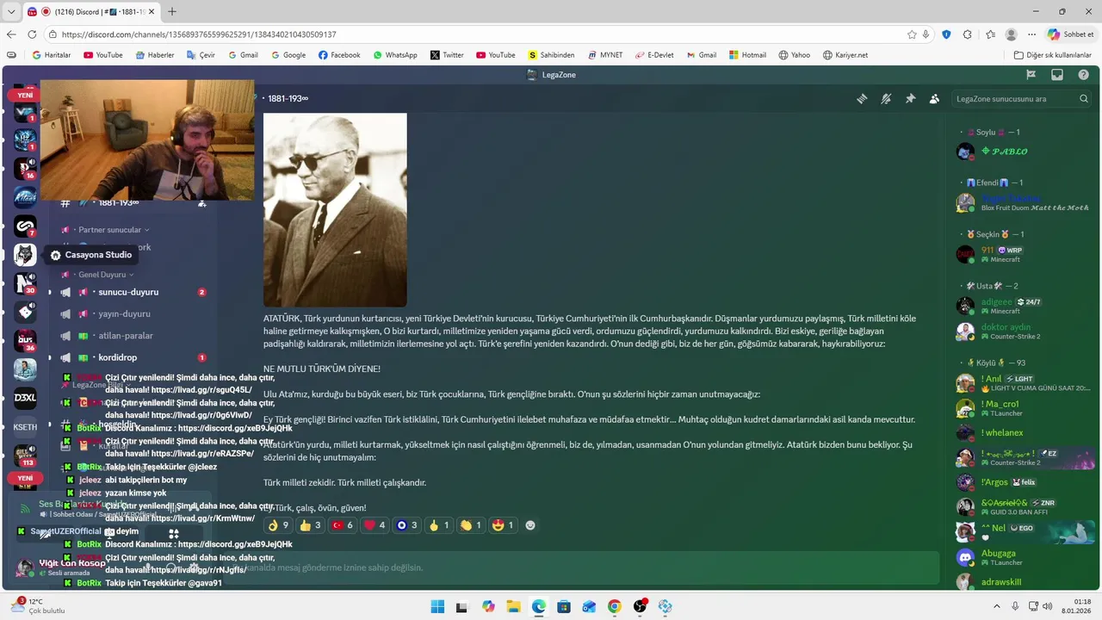Open the Threads icon in channel header

point(862,99)
